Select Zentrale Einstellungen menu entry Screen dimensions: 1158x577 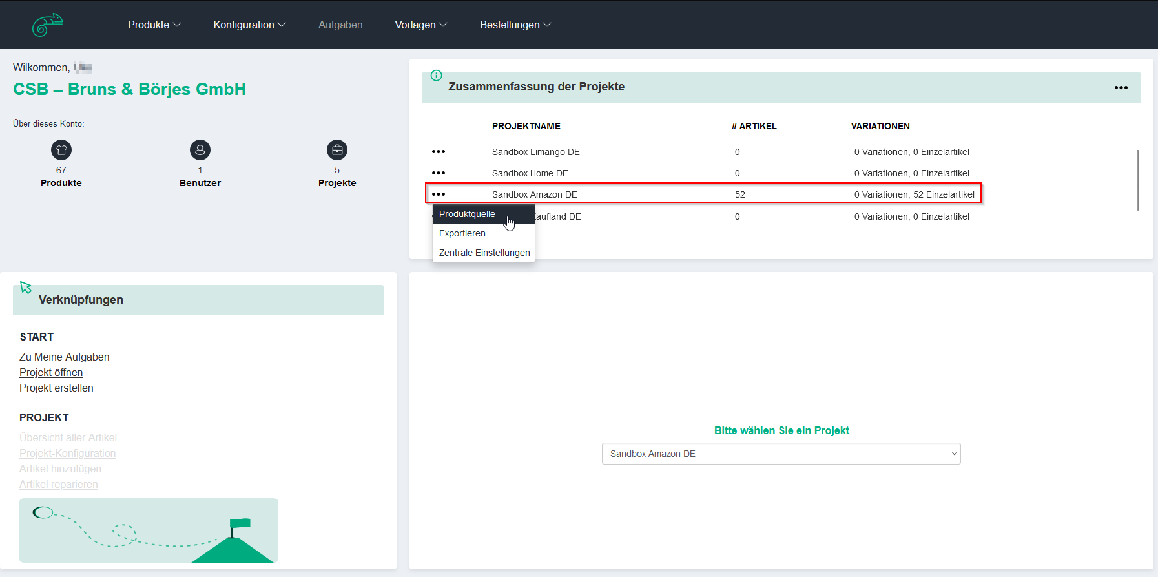(484, 253)
